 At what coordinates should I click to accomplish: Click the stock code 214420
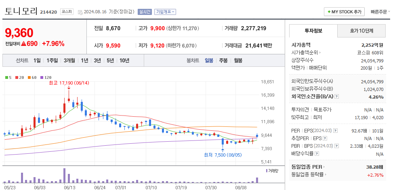click(x=48, y=12)
